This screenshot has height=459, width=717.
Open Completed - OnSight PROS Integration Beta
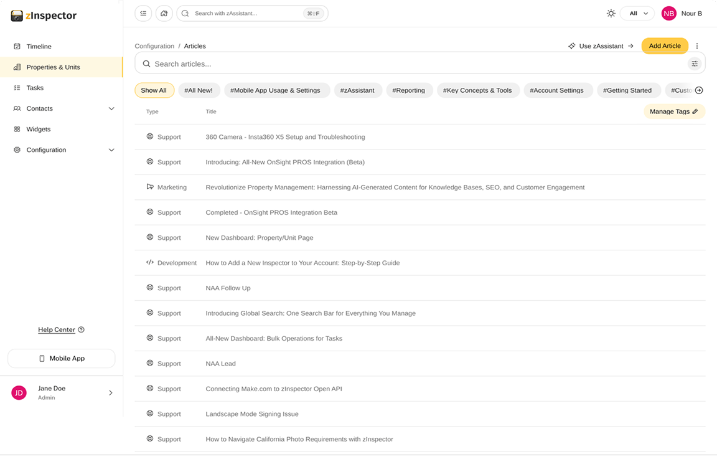271,212
